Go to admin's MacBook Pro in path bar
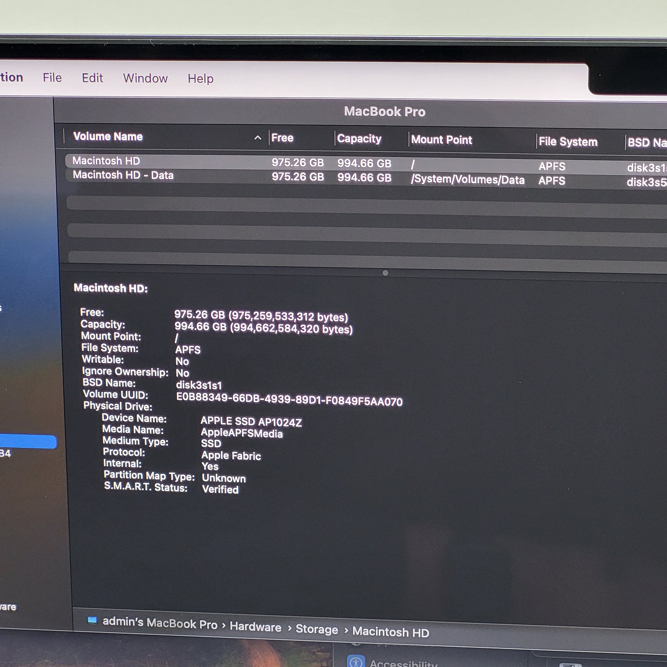The image size is (667, 667). 160,623
